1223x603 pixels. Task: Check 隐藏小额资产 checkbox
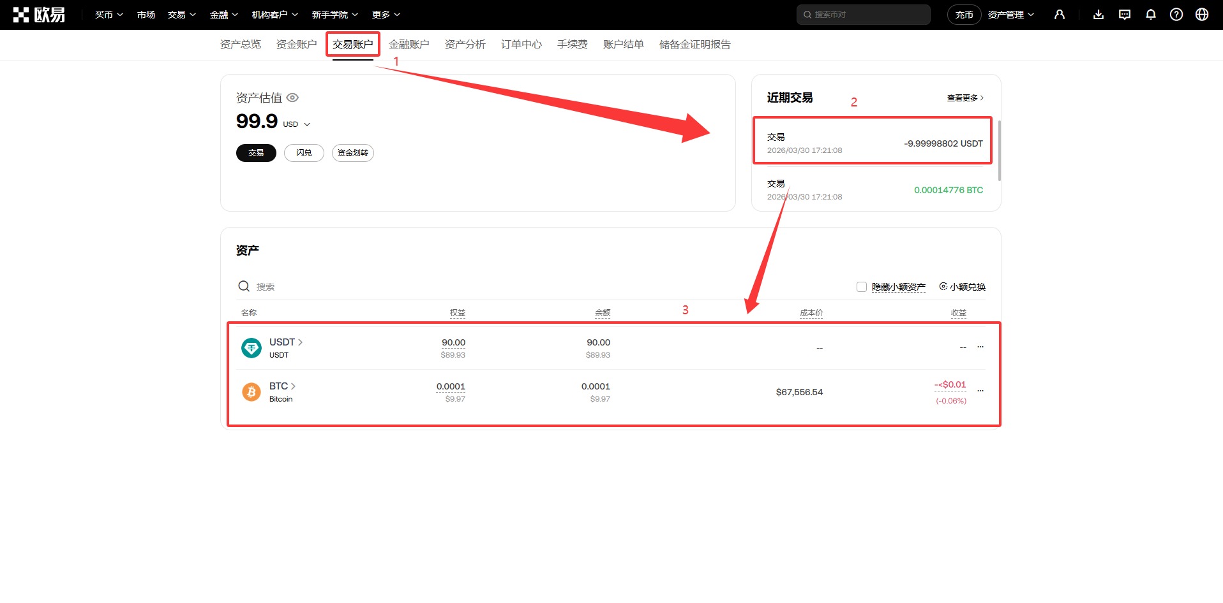pos(862,287)
